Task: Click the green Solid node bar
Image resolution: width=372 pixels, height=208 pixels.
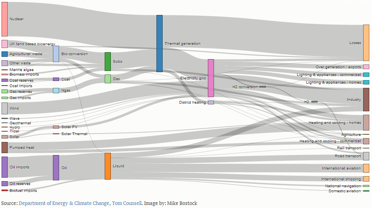Action: tap(108, 61)
